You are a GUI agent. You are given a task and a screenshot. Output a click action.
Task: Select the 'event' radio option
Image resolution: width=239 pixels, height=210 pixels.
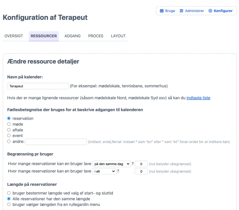tap(9, 136)
